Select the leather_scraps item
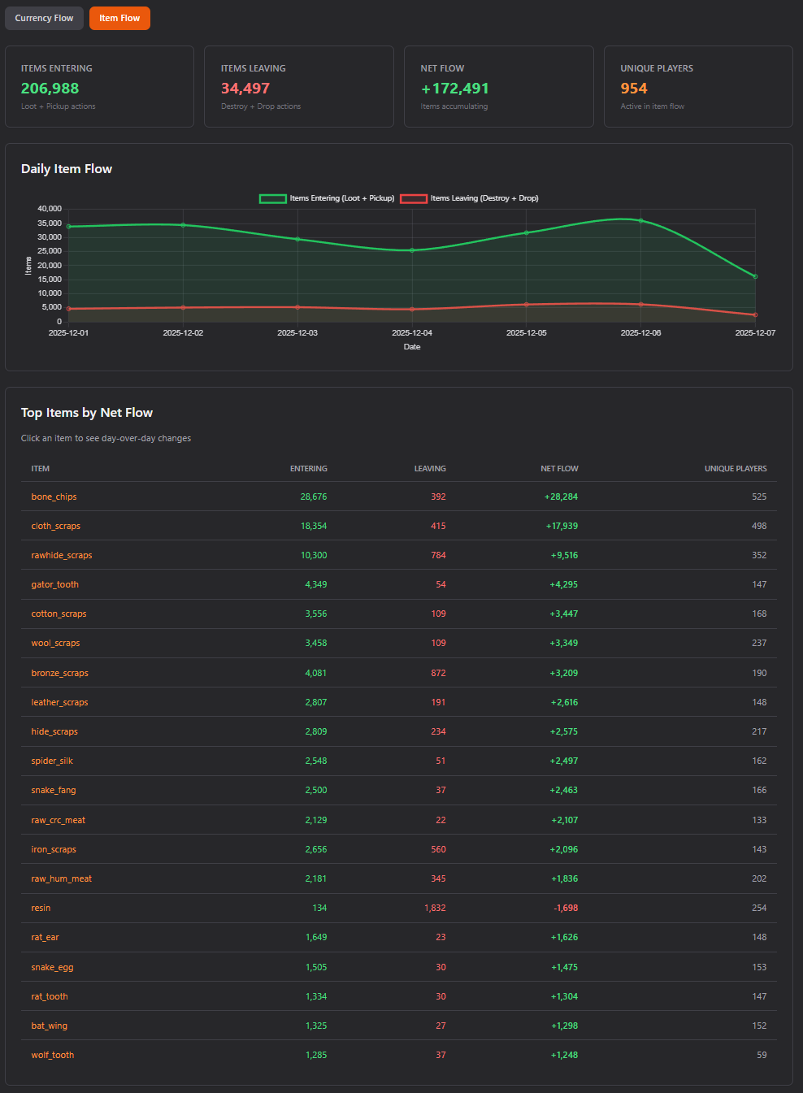Viewport: 803px width, 1093px height. (59, 702)
